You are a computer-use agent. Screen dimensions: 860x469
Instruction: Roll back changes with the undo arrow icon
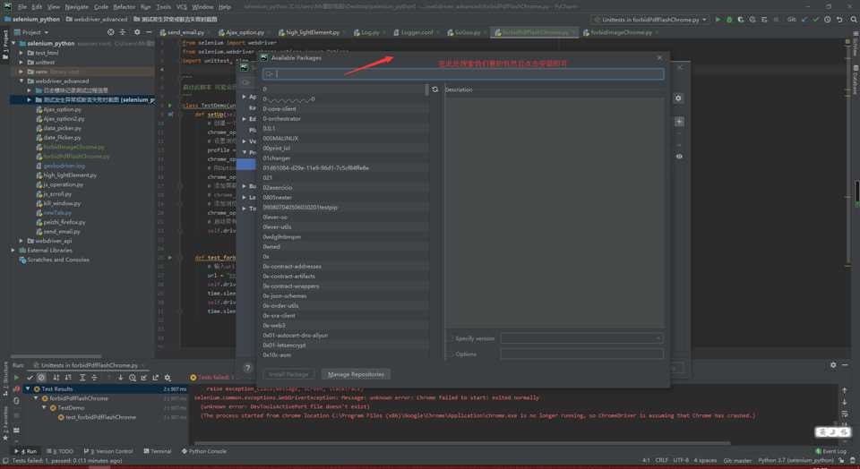[x=839, y=19]
